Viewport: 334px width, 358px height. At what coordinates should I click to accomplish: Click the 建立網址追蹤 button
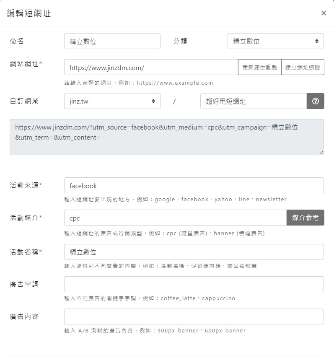pos(303,67)
